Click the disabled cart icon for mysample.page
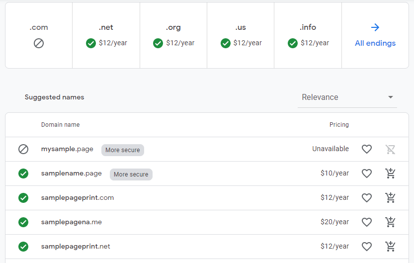This screenshot has width=414, height=263. click(x=390, y=149)
